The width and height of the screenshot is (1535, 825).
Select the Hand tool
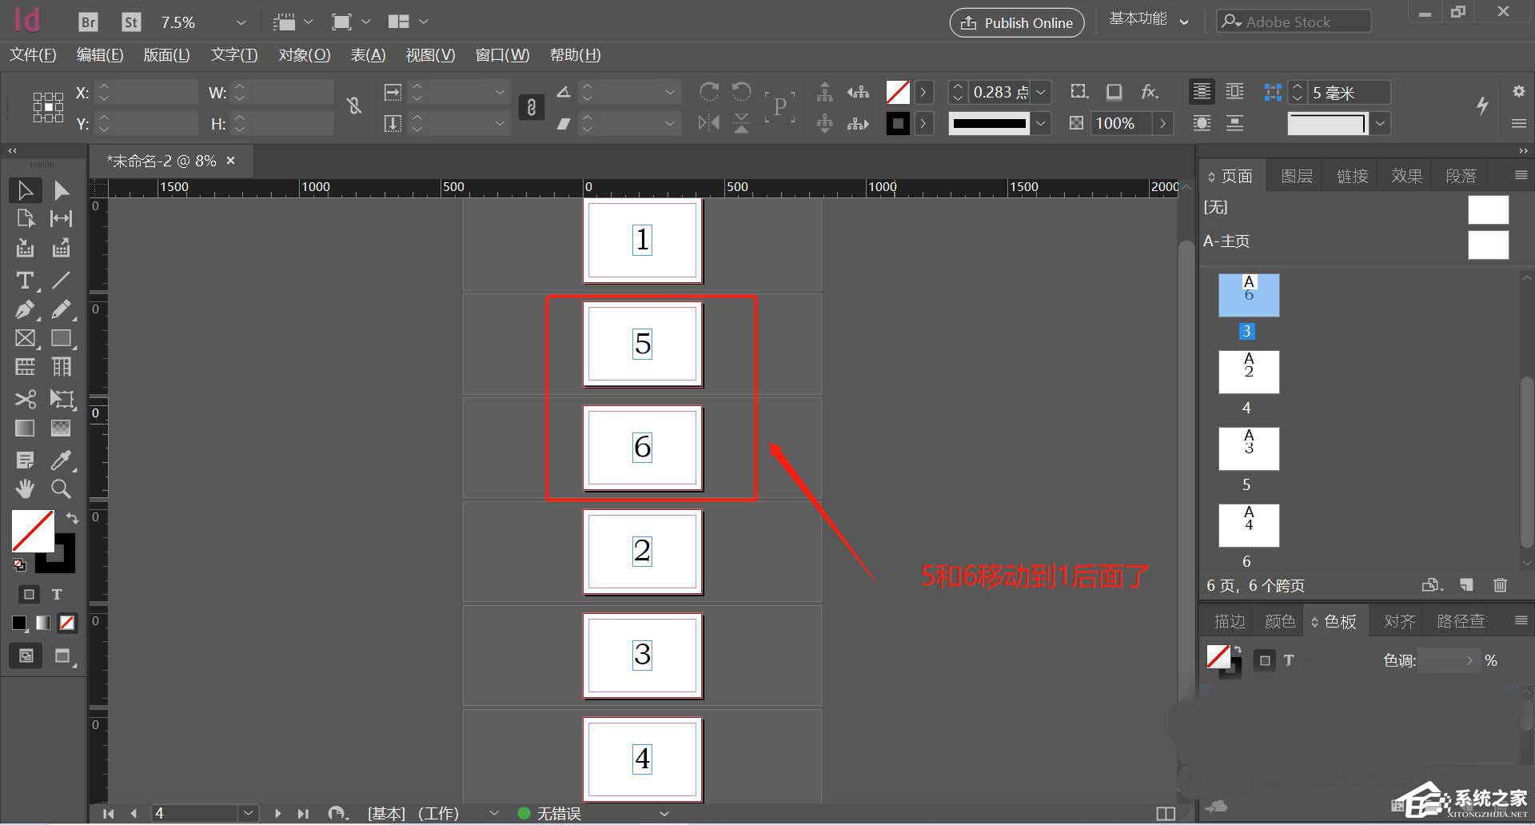[25, 488]
